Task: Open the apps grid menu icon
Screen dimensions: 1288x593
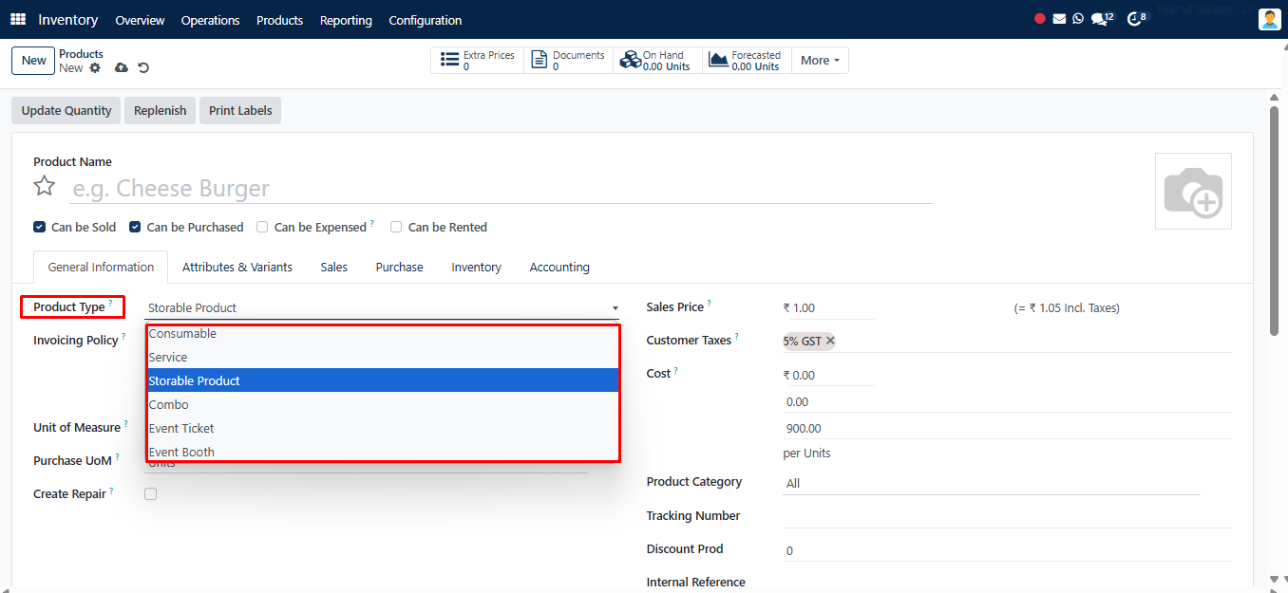Action: click(18, 20)
